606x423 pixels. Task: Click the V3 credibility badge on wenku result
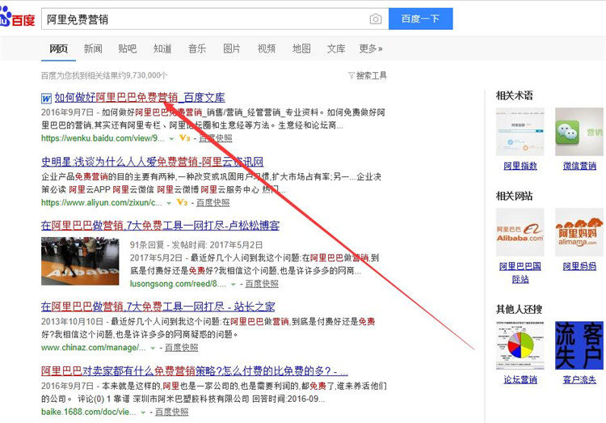click(183, 138)
